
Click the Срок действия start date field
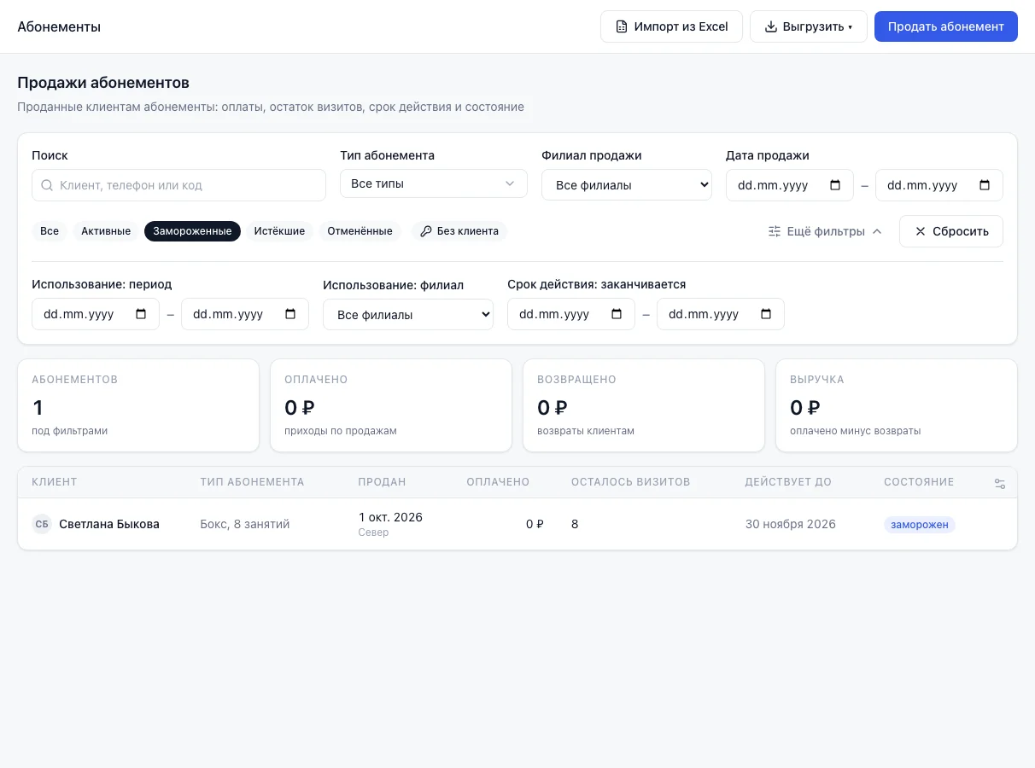571,314
